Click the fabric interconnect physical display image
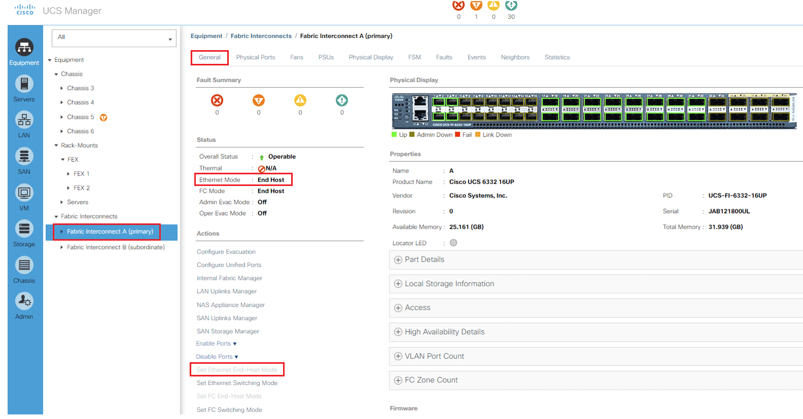 594,111
